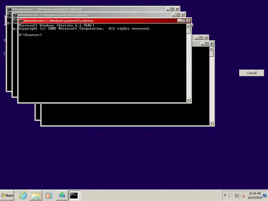Click the muted volume tray icon
This screenshot has height=201, width=268.
click(x=243, y=195)
